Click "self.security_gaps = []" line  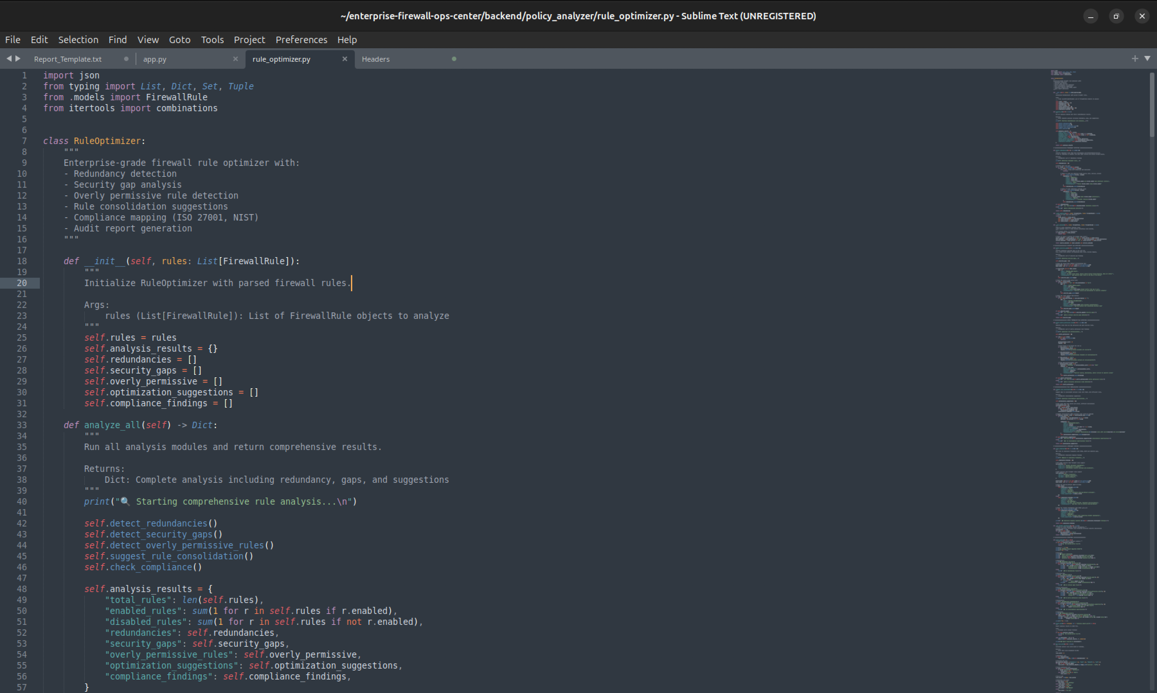click(x=143, y=370)
